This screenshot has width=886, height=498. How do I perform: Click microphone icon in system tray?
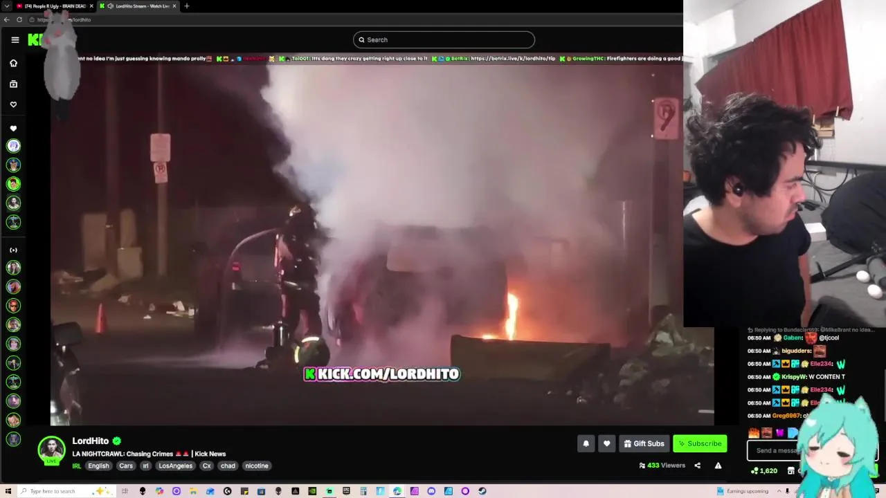click(x=787, y=491)
